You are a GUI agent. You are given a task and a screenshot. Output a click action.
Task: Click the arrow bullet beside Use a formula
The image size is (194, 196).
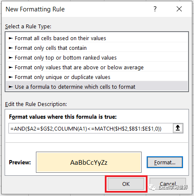pos(11,87)
